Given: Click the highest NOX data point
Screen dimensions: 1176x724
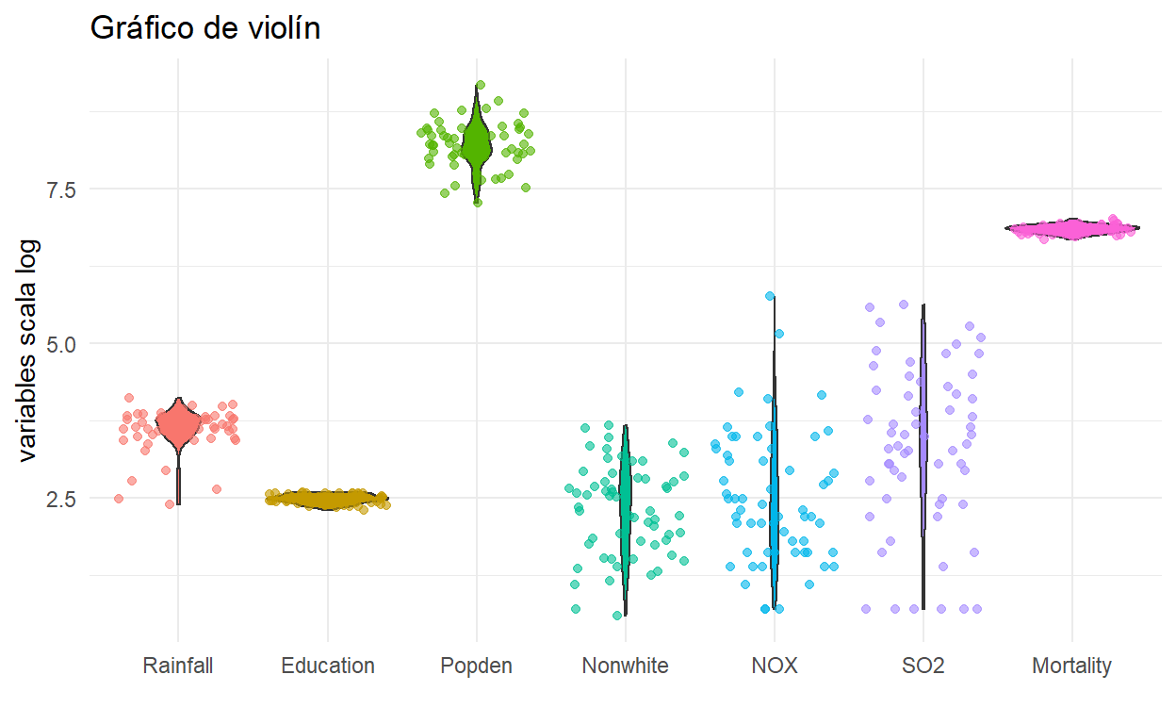Looking at the screenshot, I should (770, 296).
